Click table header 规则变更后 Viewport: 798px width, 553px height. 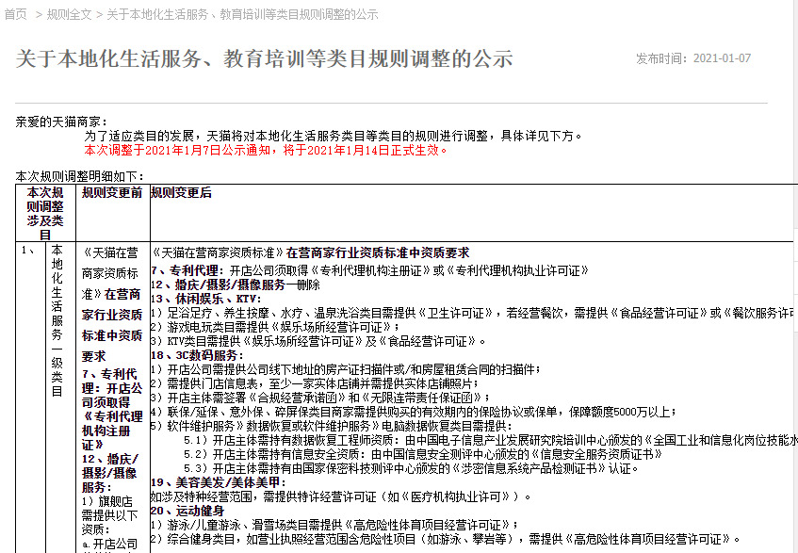pyautogui.click(x=181, y=193)
